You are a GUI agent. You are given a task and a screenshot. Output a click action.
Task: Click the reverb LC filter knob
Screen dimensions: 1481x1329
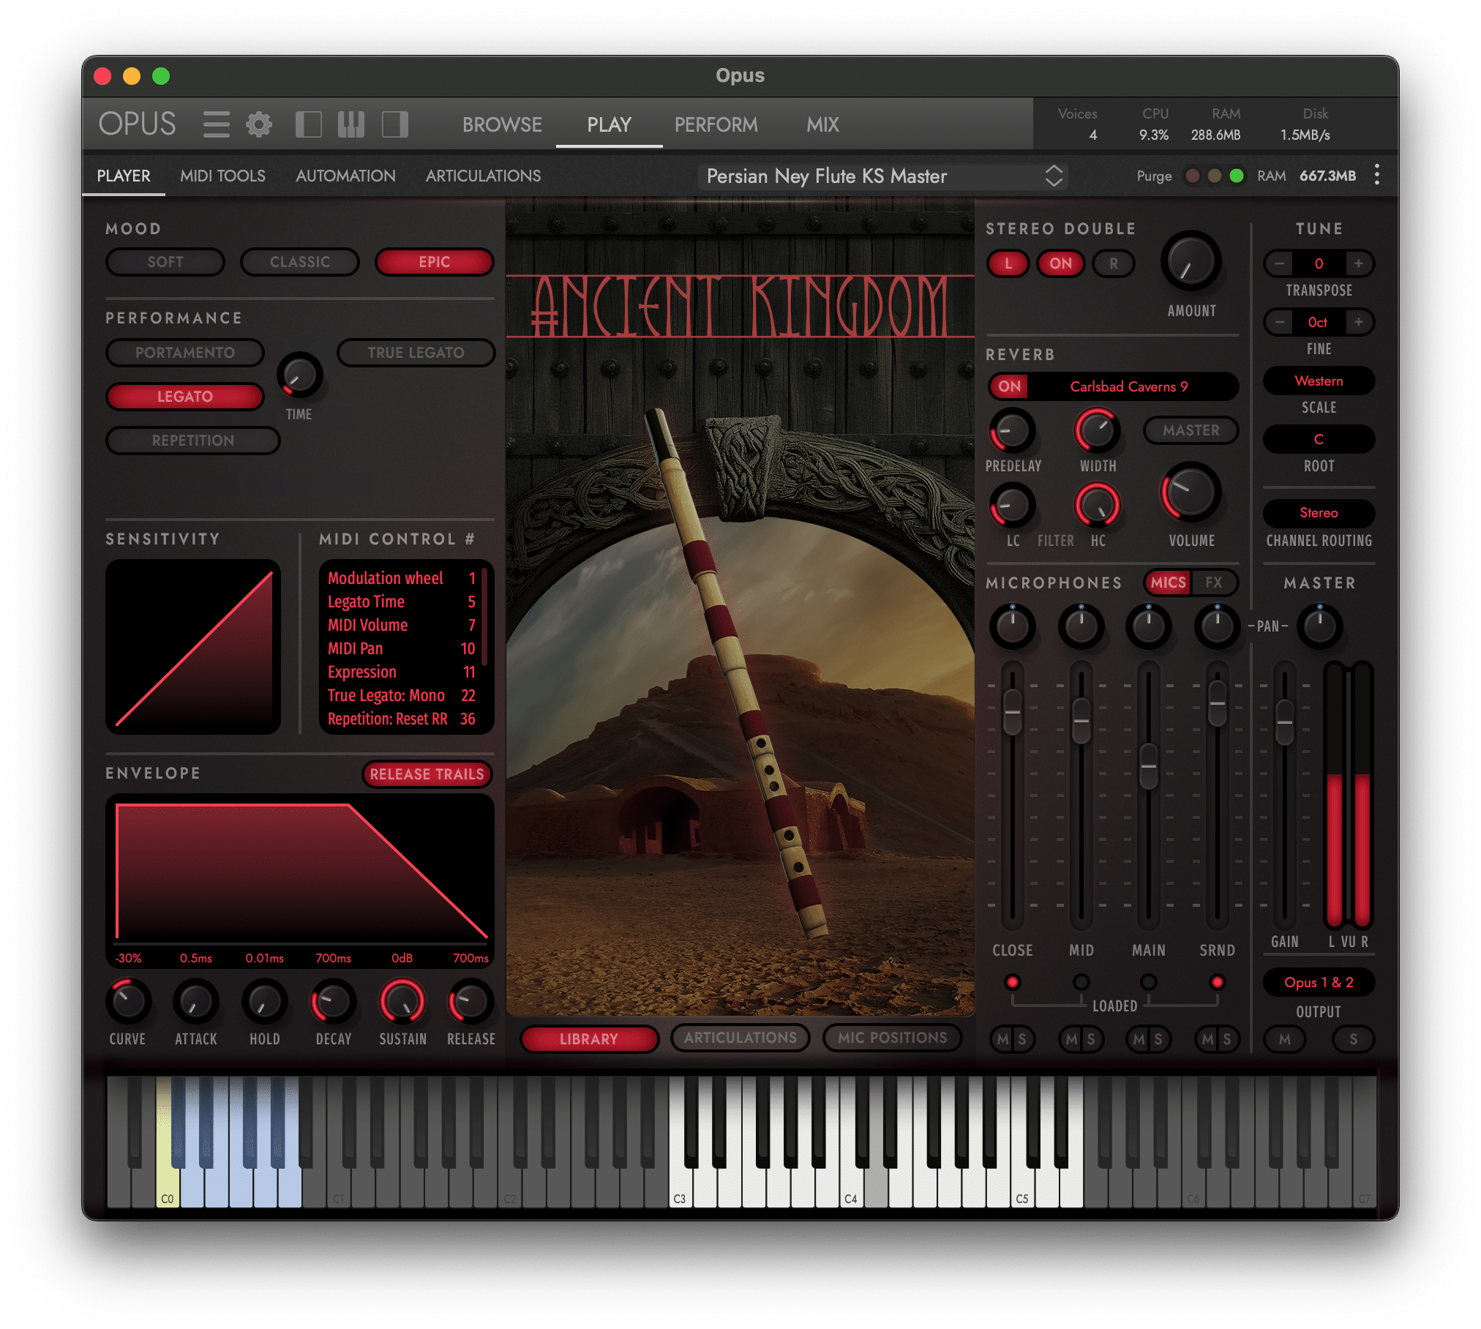coord(1012,506)
